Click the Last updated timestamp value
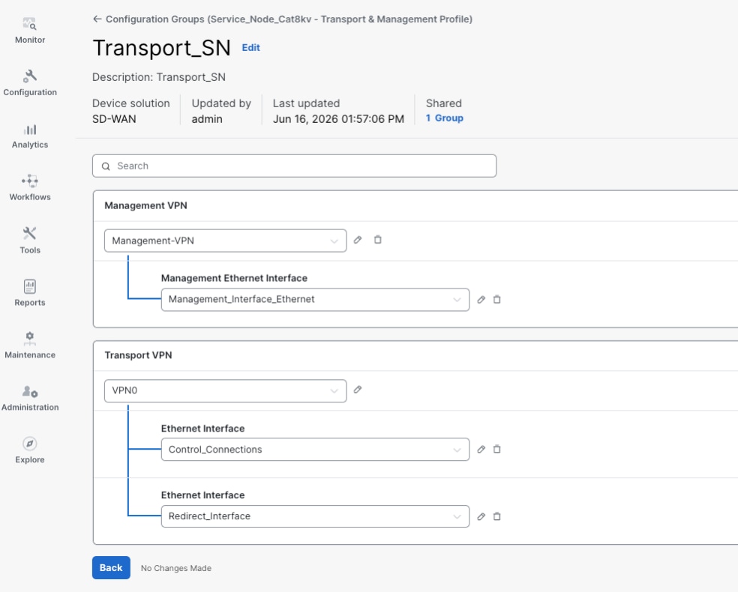The image size is (738, 592). tap(338, 119)
